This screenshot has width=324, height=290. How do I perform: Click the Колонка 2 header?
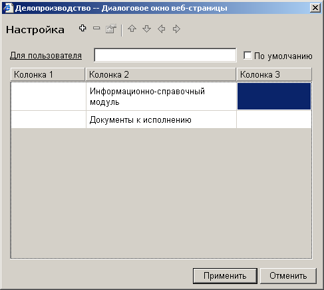click(161, 74)
